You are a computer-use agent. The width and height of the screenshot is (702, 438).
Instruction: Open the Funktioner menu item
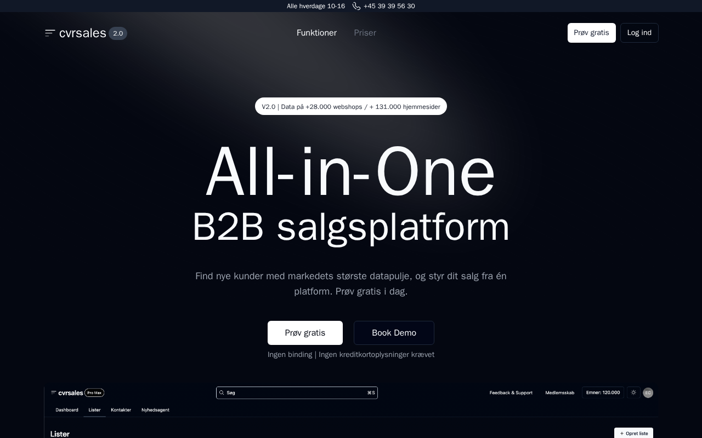pos(316,33)
